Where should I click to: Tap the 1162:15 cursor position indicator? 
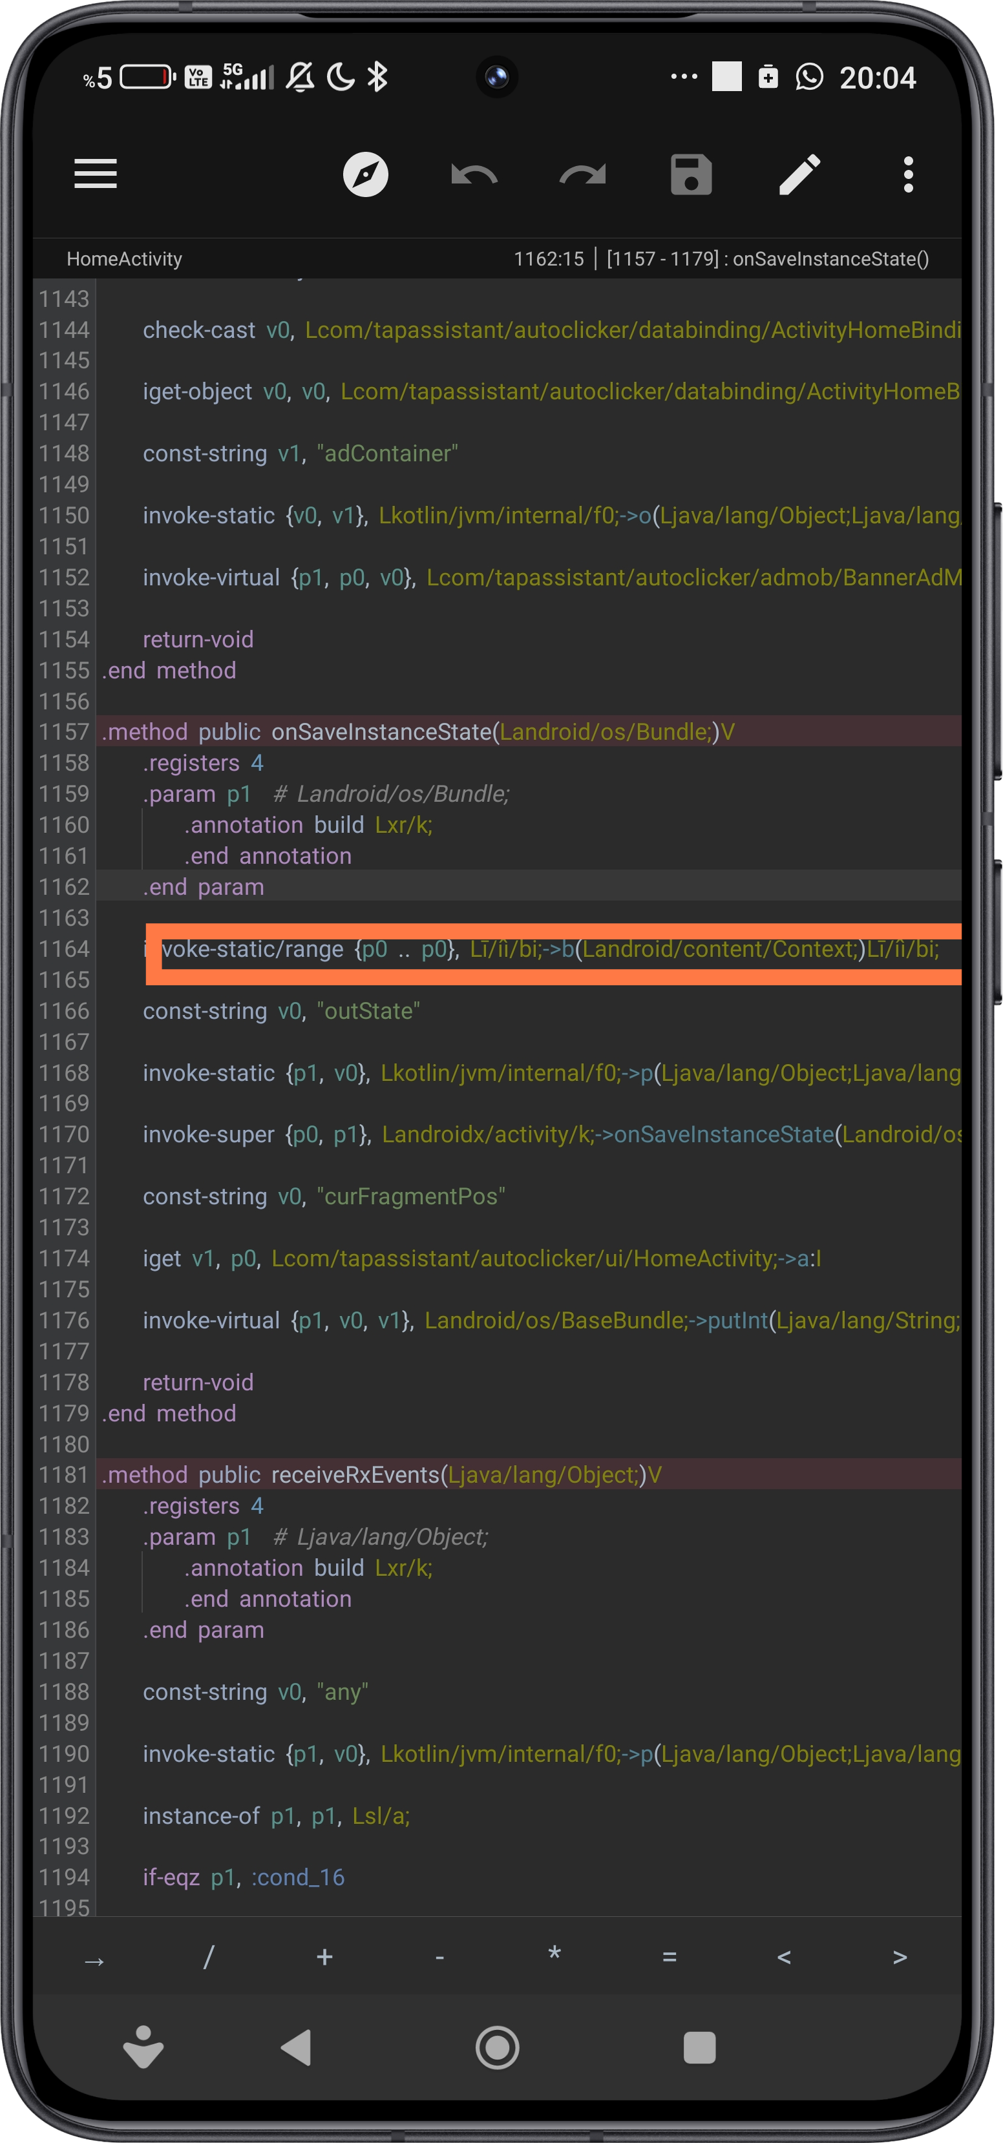[549, 258]
